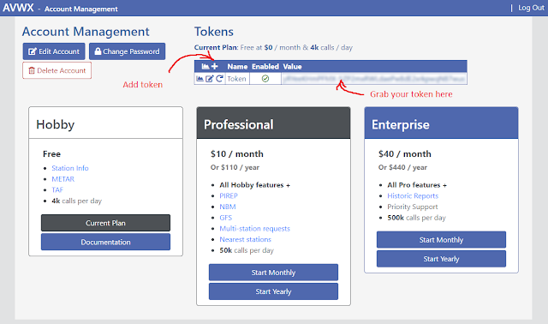Click the Delete Account button
548x324 pixels.
[x=57, y=70]
